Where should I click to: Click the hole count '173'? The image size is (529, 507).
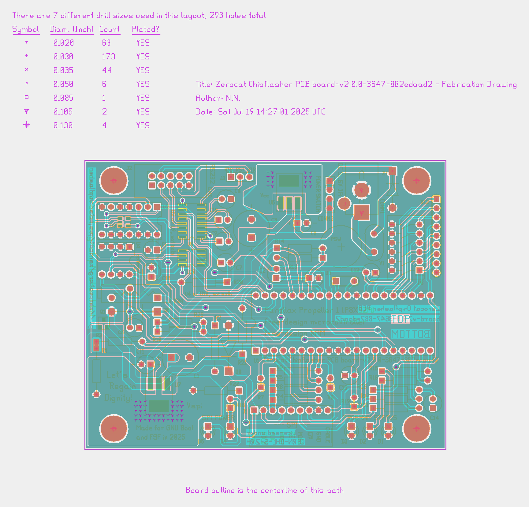tap(109, 57)
